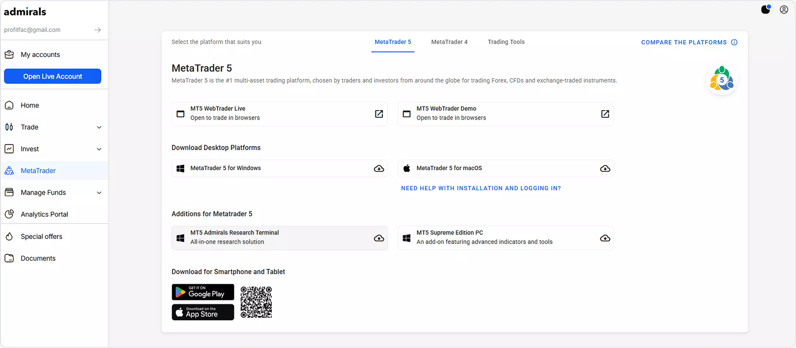Click Windows logo on MT5 Supreme Edition PC
This screenshot has width=796, height=348.
[407, 238]
